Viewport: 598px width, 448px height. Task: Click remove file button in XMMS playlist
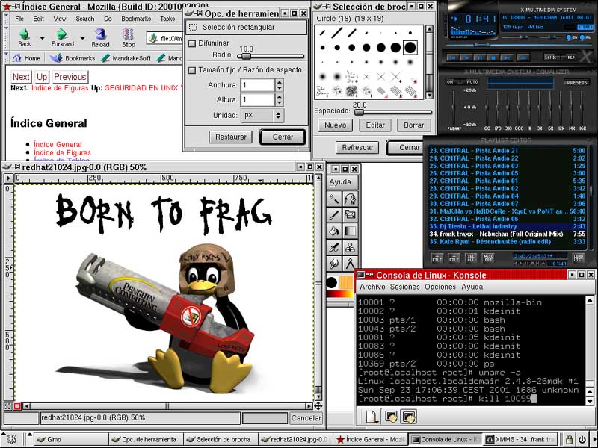tap(454, 258)
